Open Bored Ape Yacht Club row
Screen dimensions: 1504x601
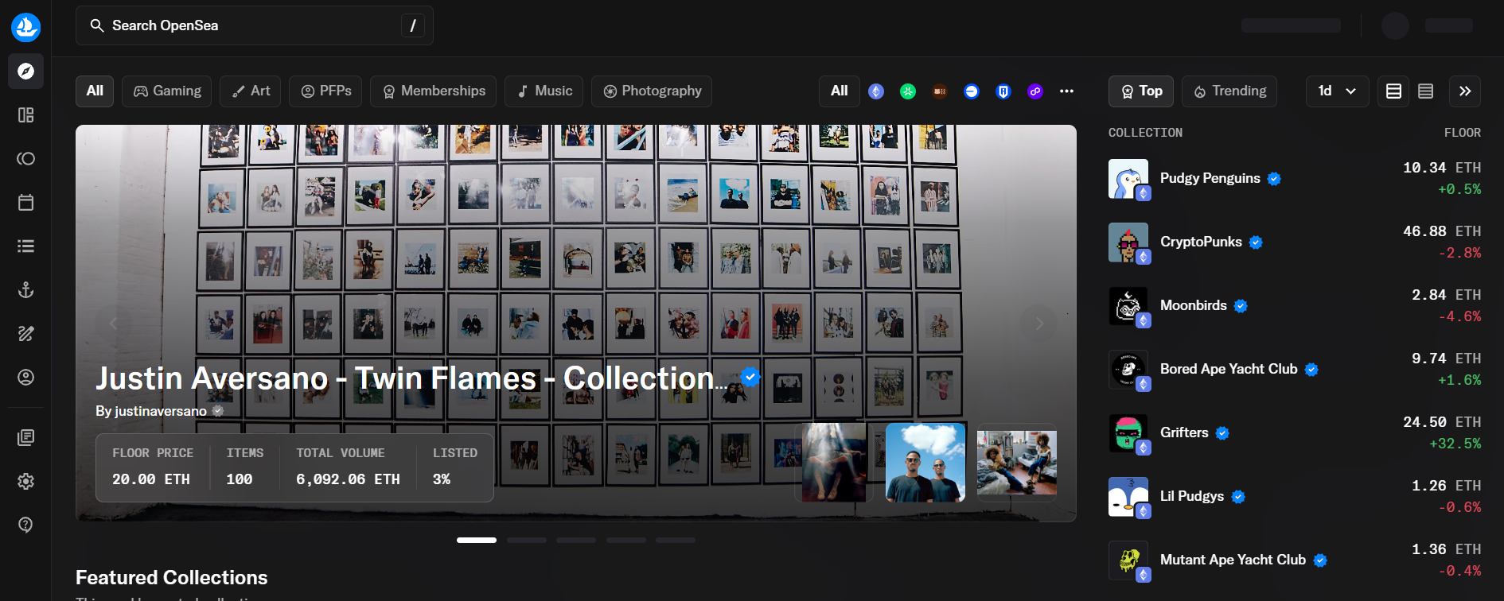coord(1295,370)
